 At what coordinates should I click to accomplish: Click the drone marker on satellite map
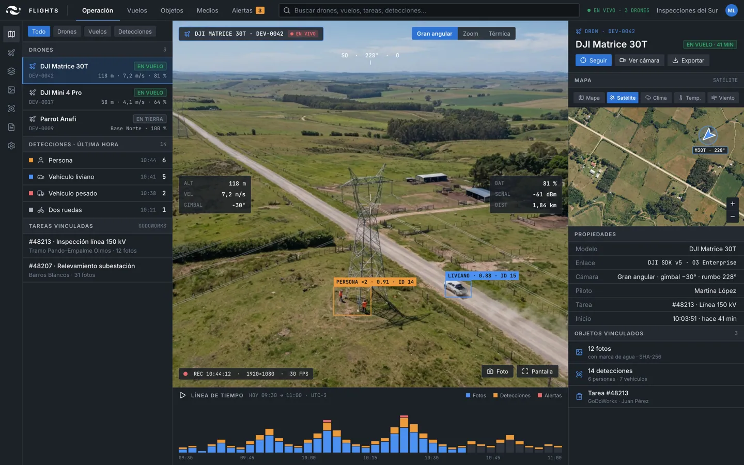(x=708, y=135)
